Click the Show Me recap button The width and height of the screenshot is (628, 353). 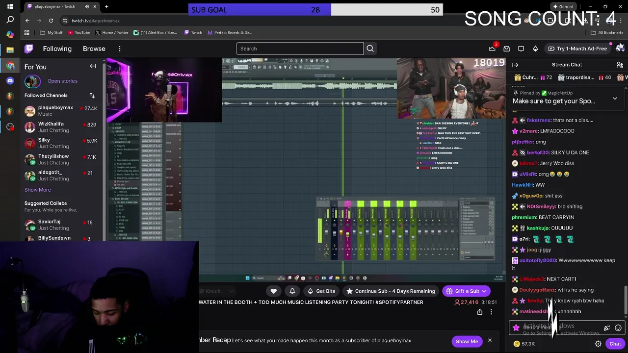467,341
